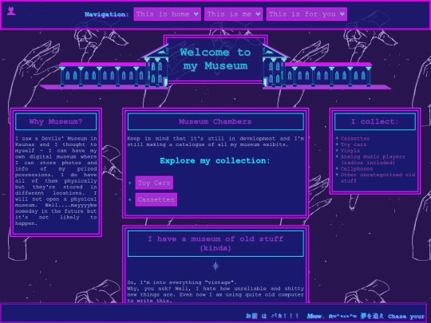Open the 'This is home' dropdown
431x323 pixels.
click(167, 14)
